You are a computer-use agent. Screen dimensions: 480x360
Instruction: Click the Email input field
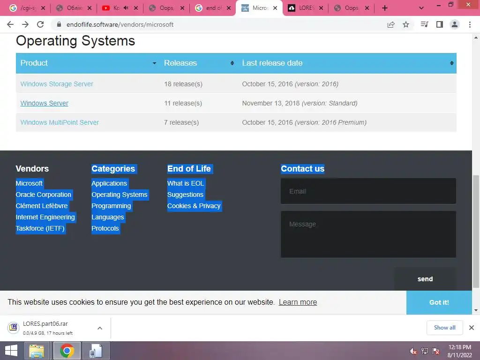[368, 191]
